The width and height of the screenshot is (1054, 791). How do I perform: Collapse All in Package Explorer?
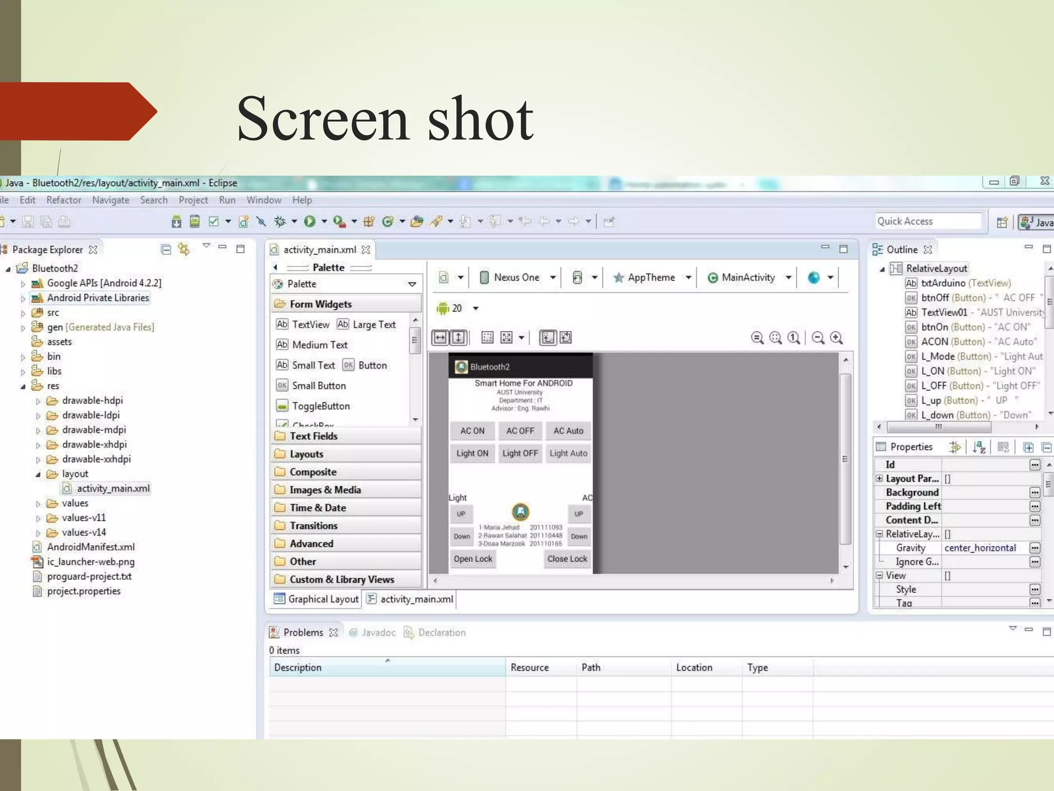coord(166,249)
